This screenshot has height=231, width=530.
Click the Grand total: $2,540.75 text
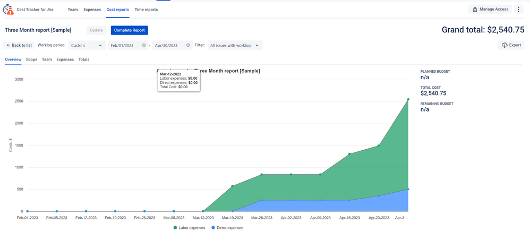coord(483,30)
